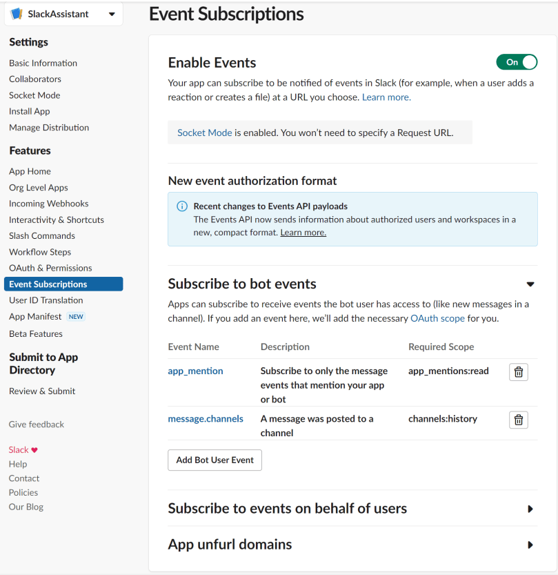Open the Socket Mode settings page

(34, 95)
